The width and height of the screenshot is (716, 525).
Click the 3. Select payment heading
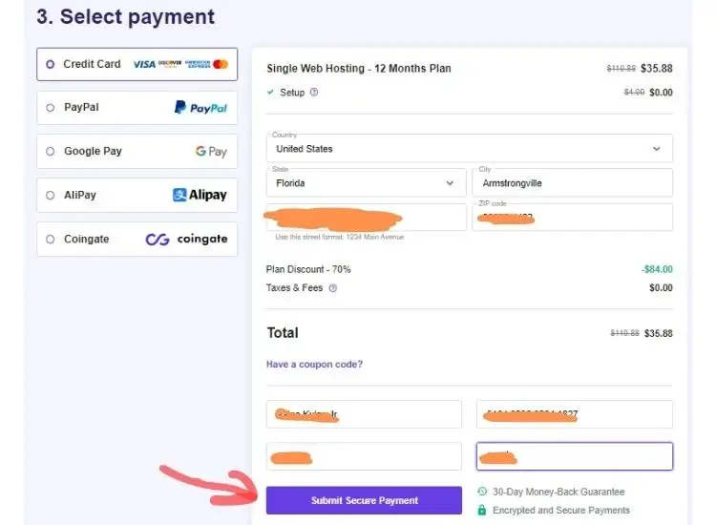(x=125, y=17)
